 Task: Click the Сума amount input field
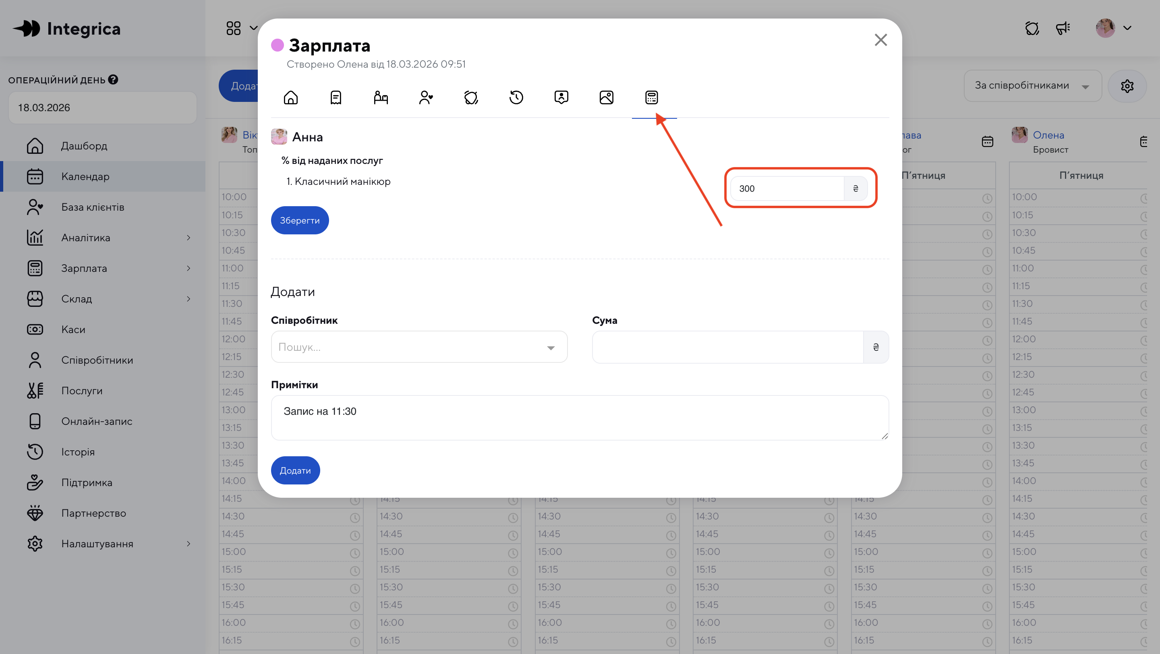click(727, 347)
